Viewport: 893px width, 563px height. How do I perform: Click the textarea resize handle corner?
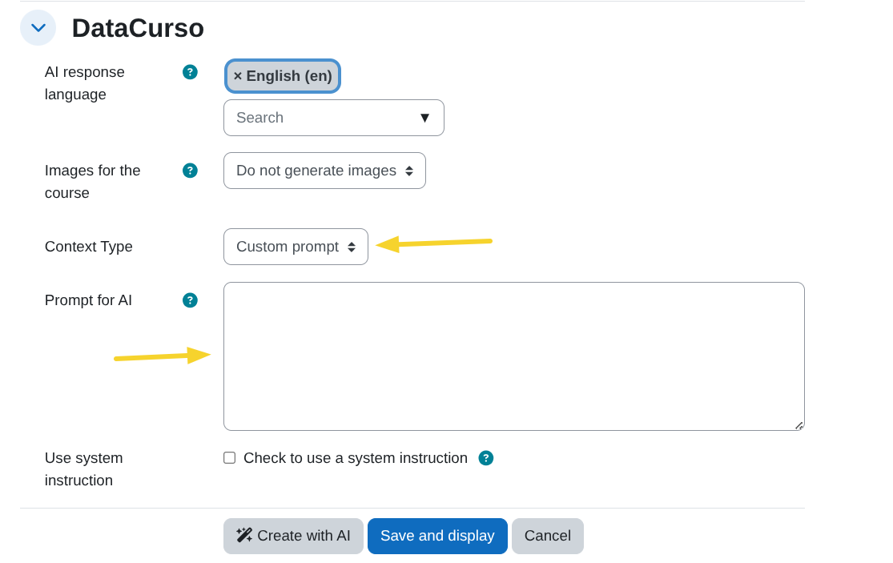[x=798, y=425]
